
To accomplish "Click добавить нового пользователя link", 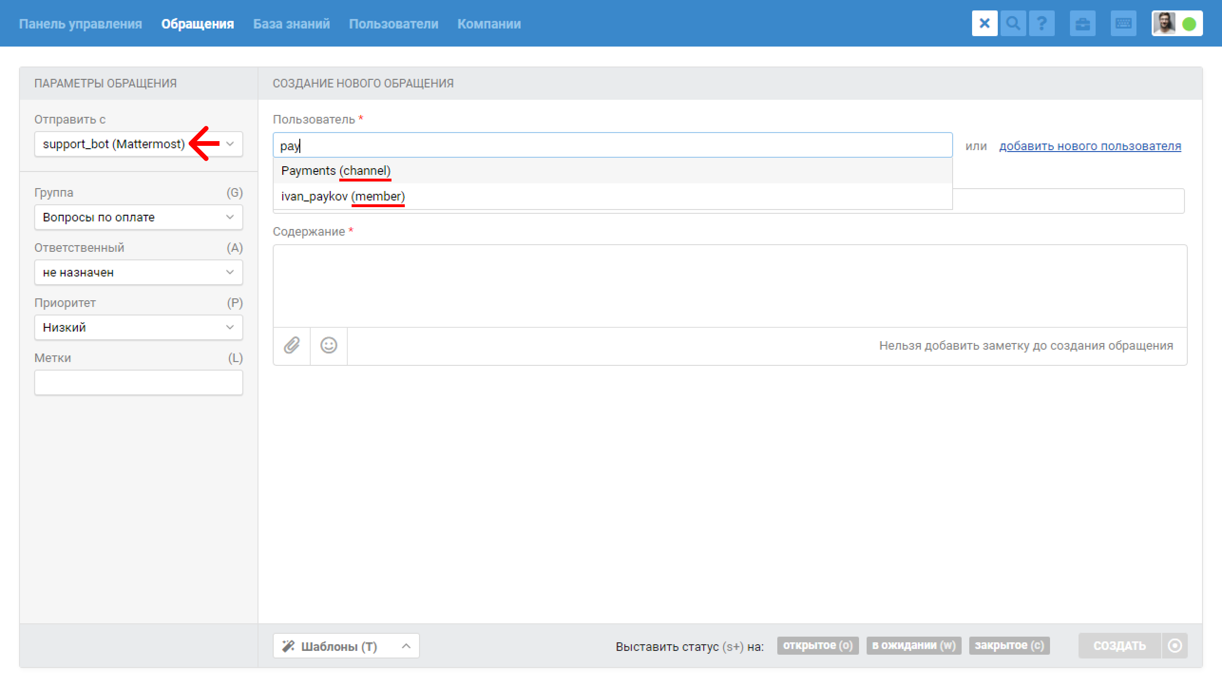I will [1090, 146].
